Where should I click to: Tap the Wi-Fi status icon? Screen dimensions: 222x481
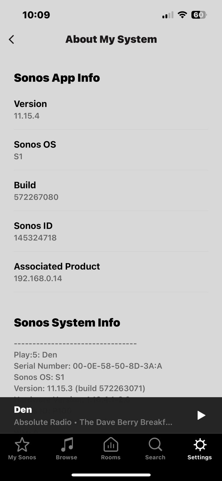point(182,15)
